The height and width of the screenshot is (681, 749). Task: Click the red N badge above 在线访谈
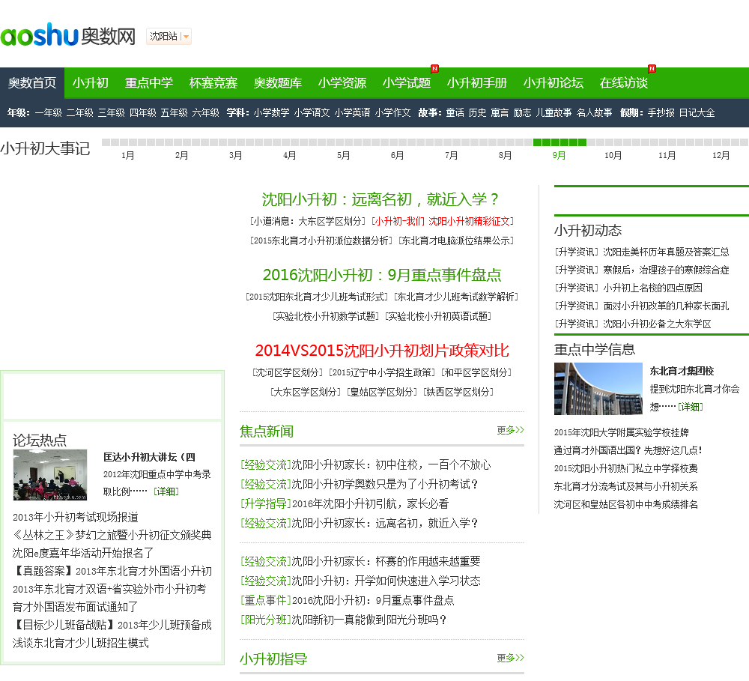click(x=652, y=69)
